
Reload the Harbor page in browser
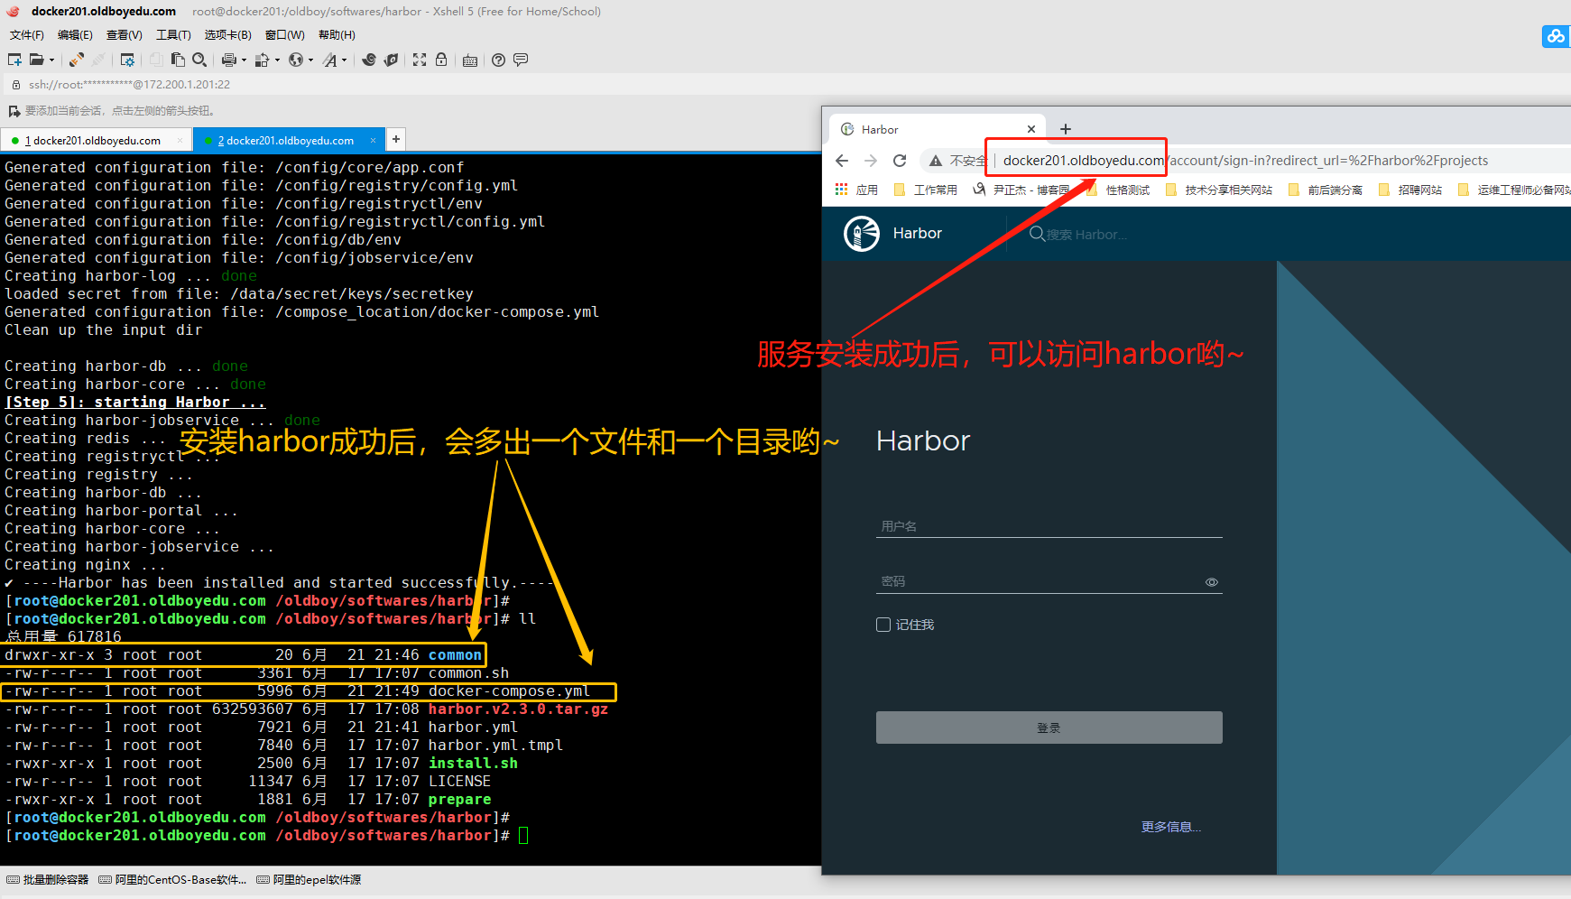[x=900, y=161]
